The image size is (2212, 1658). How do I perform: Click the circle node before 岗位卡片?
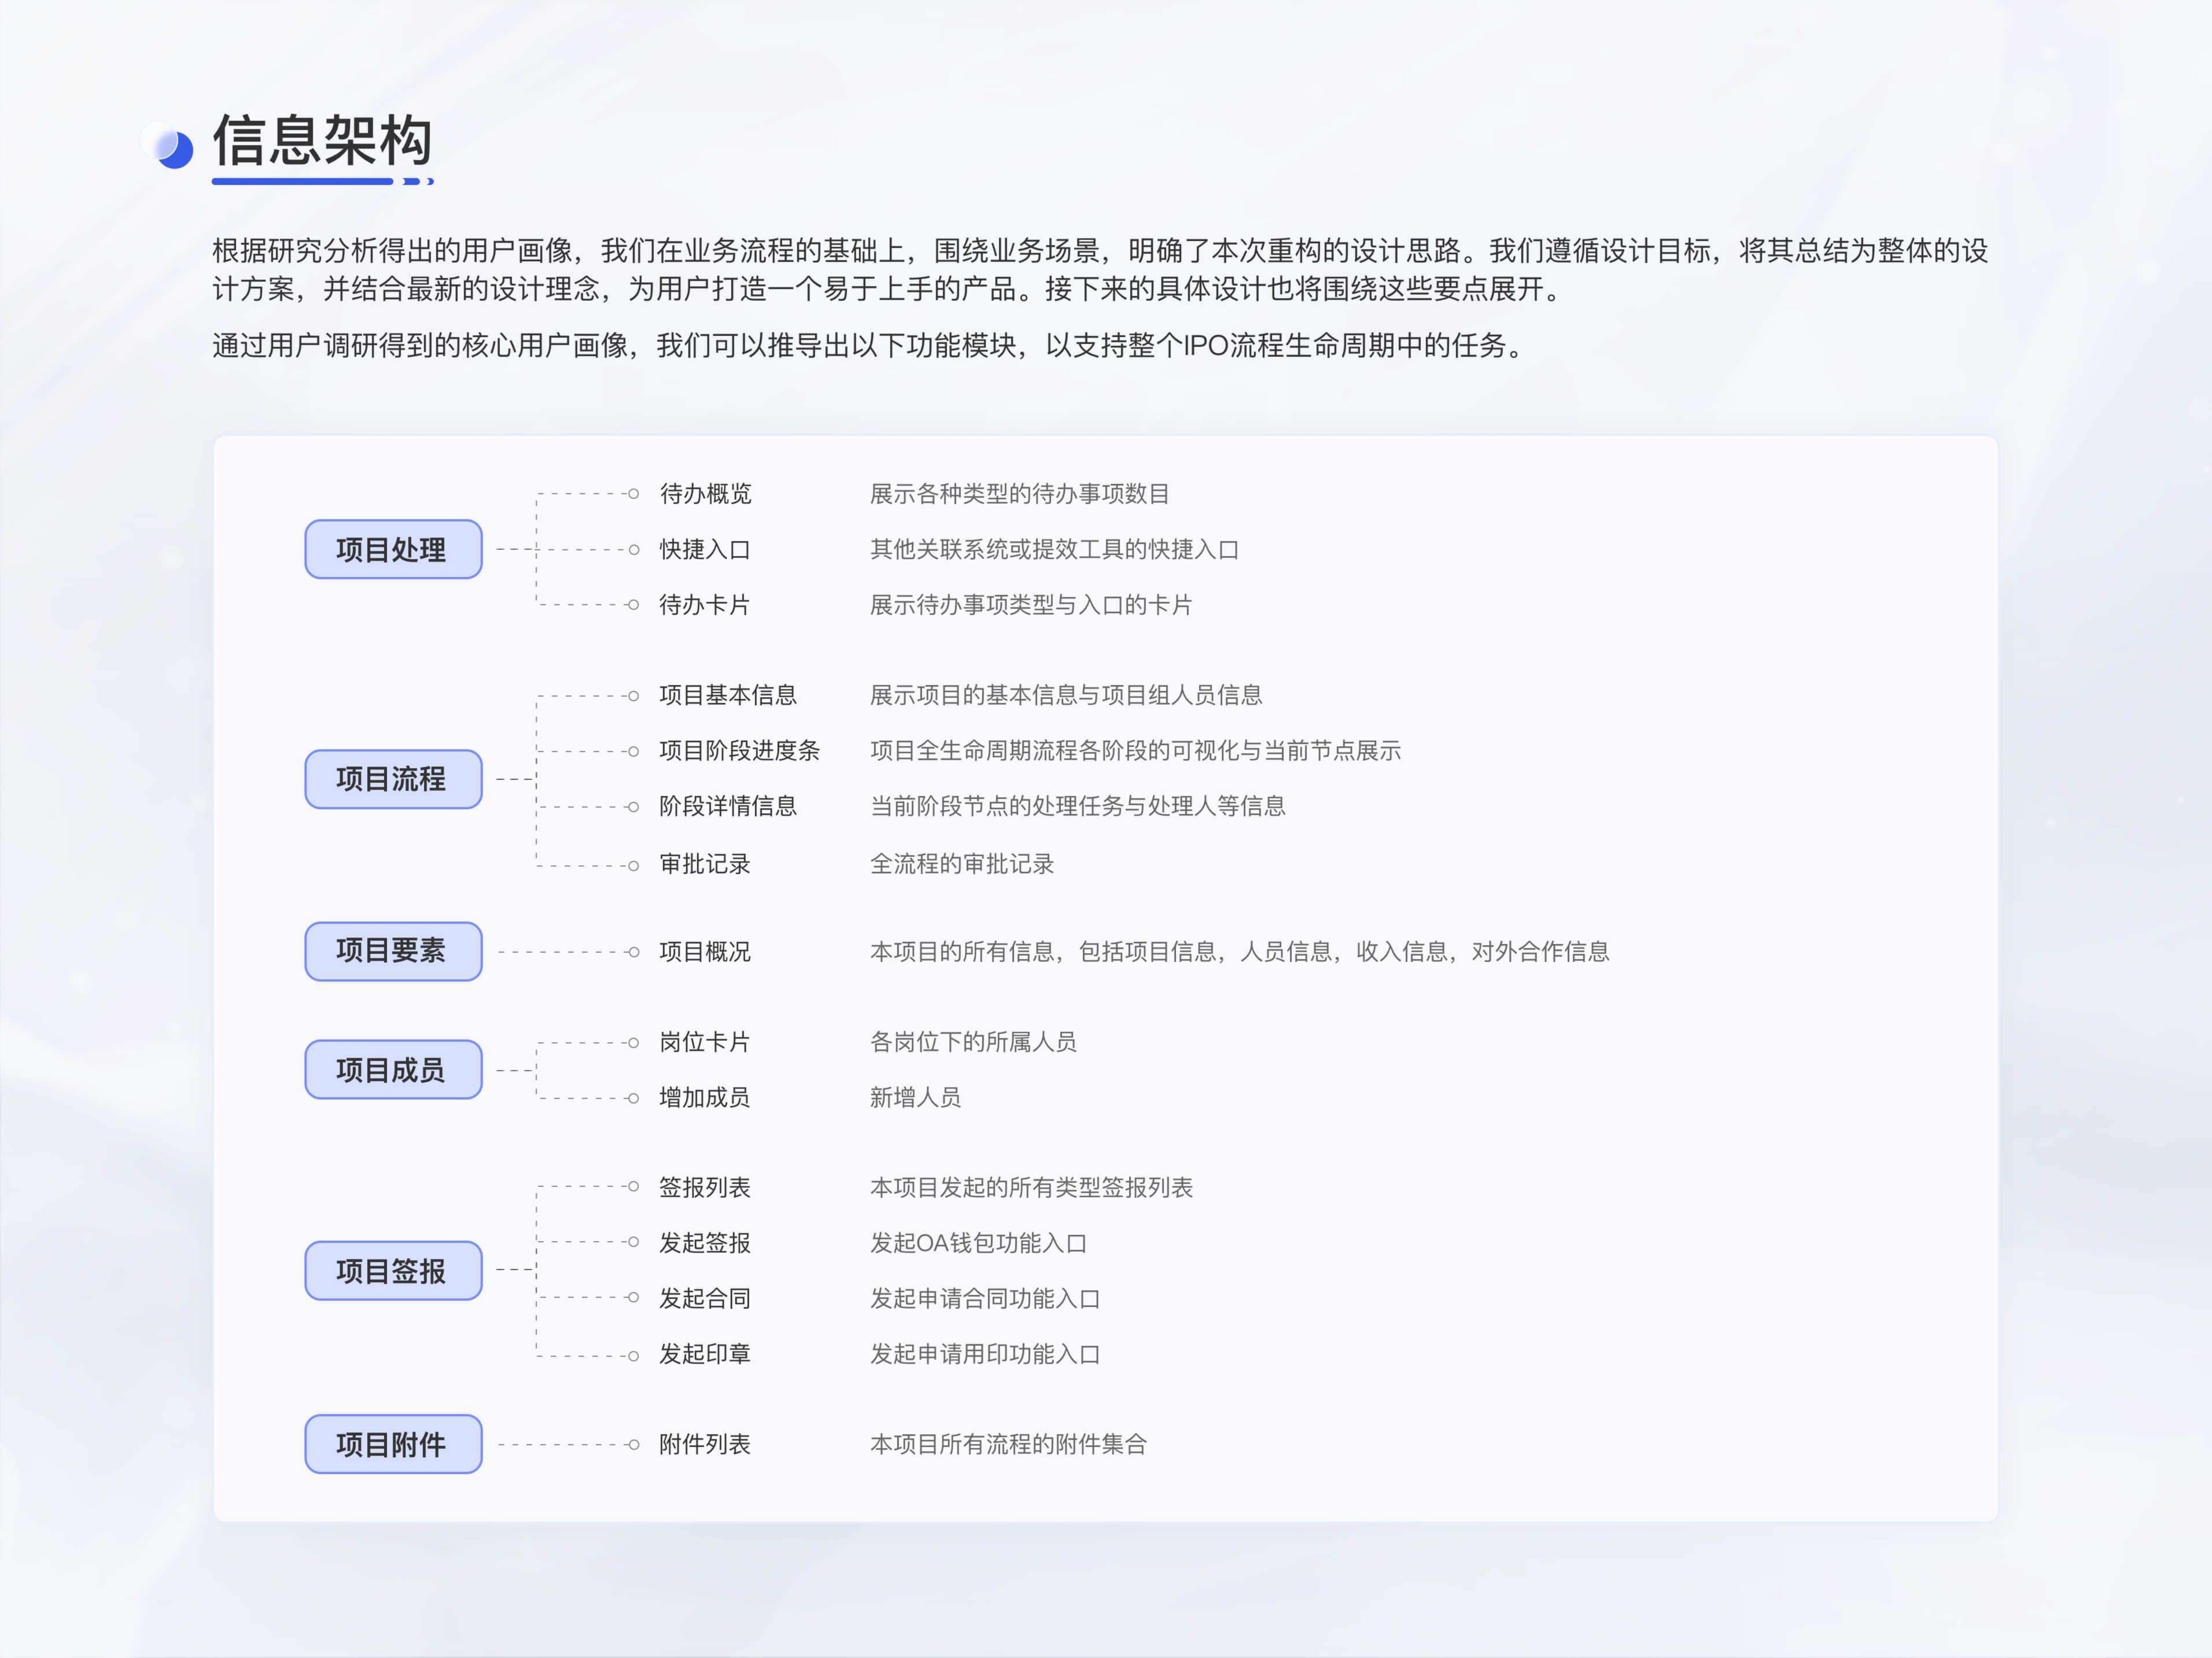point(633,1043)
